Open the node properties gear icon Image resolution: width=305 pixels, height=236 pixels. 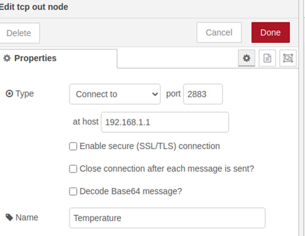(246, 58)
